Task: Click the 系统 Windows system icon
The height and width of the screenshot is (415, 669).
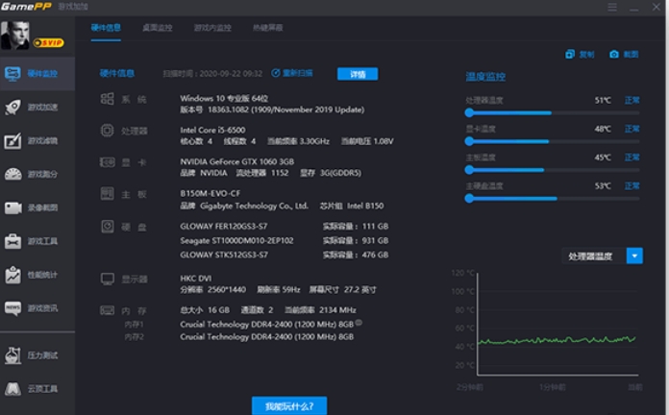Action: click(x=107, y=99)
